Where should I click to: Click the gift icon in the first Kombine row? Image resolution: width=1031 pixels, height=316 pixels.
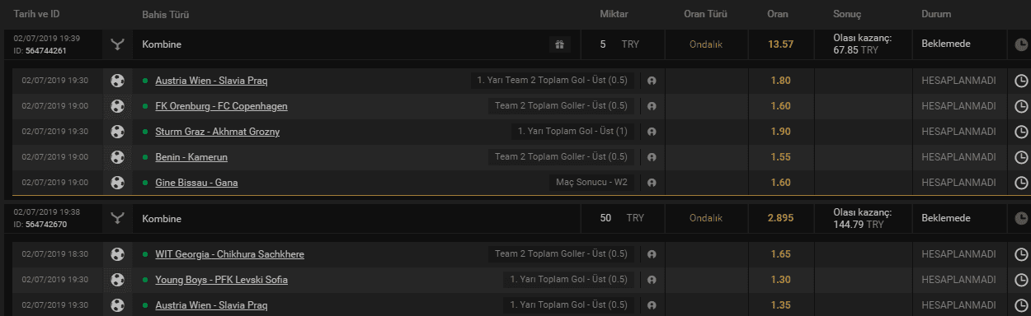click(559, 44)
